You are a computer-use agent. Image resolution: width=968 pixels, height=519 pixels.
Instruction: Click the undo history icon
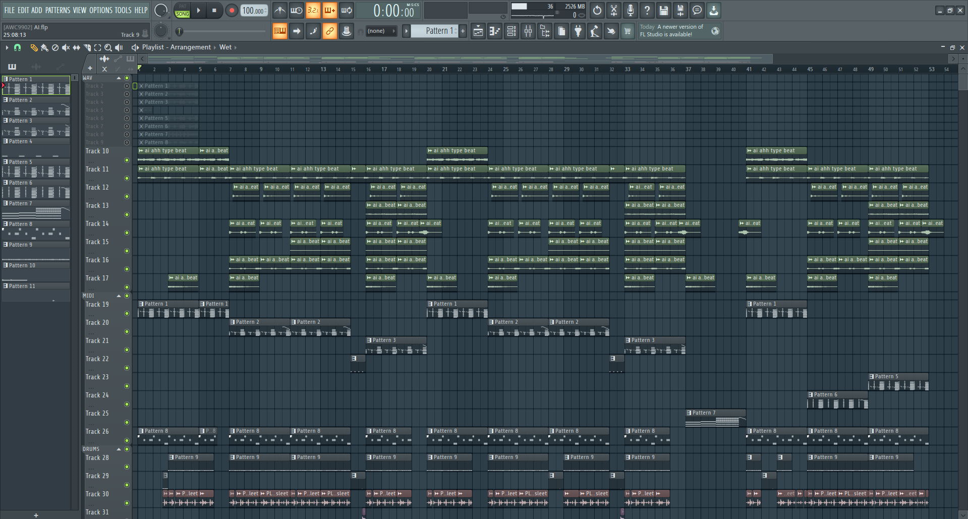(x=597, y=10)
